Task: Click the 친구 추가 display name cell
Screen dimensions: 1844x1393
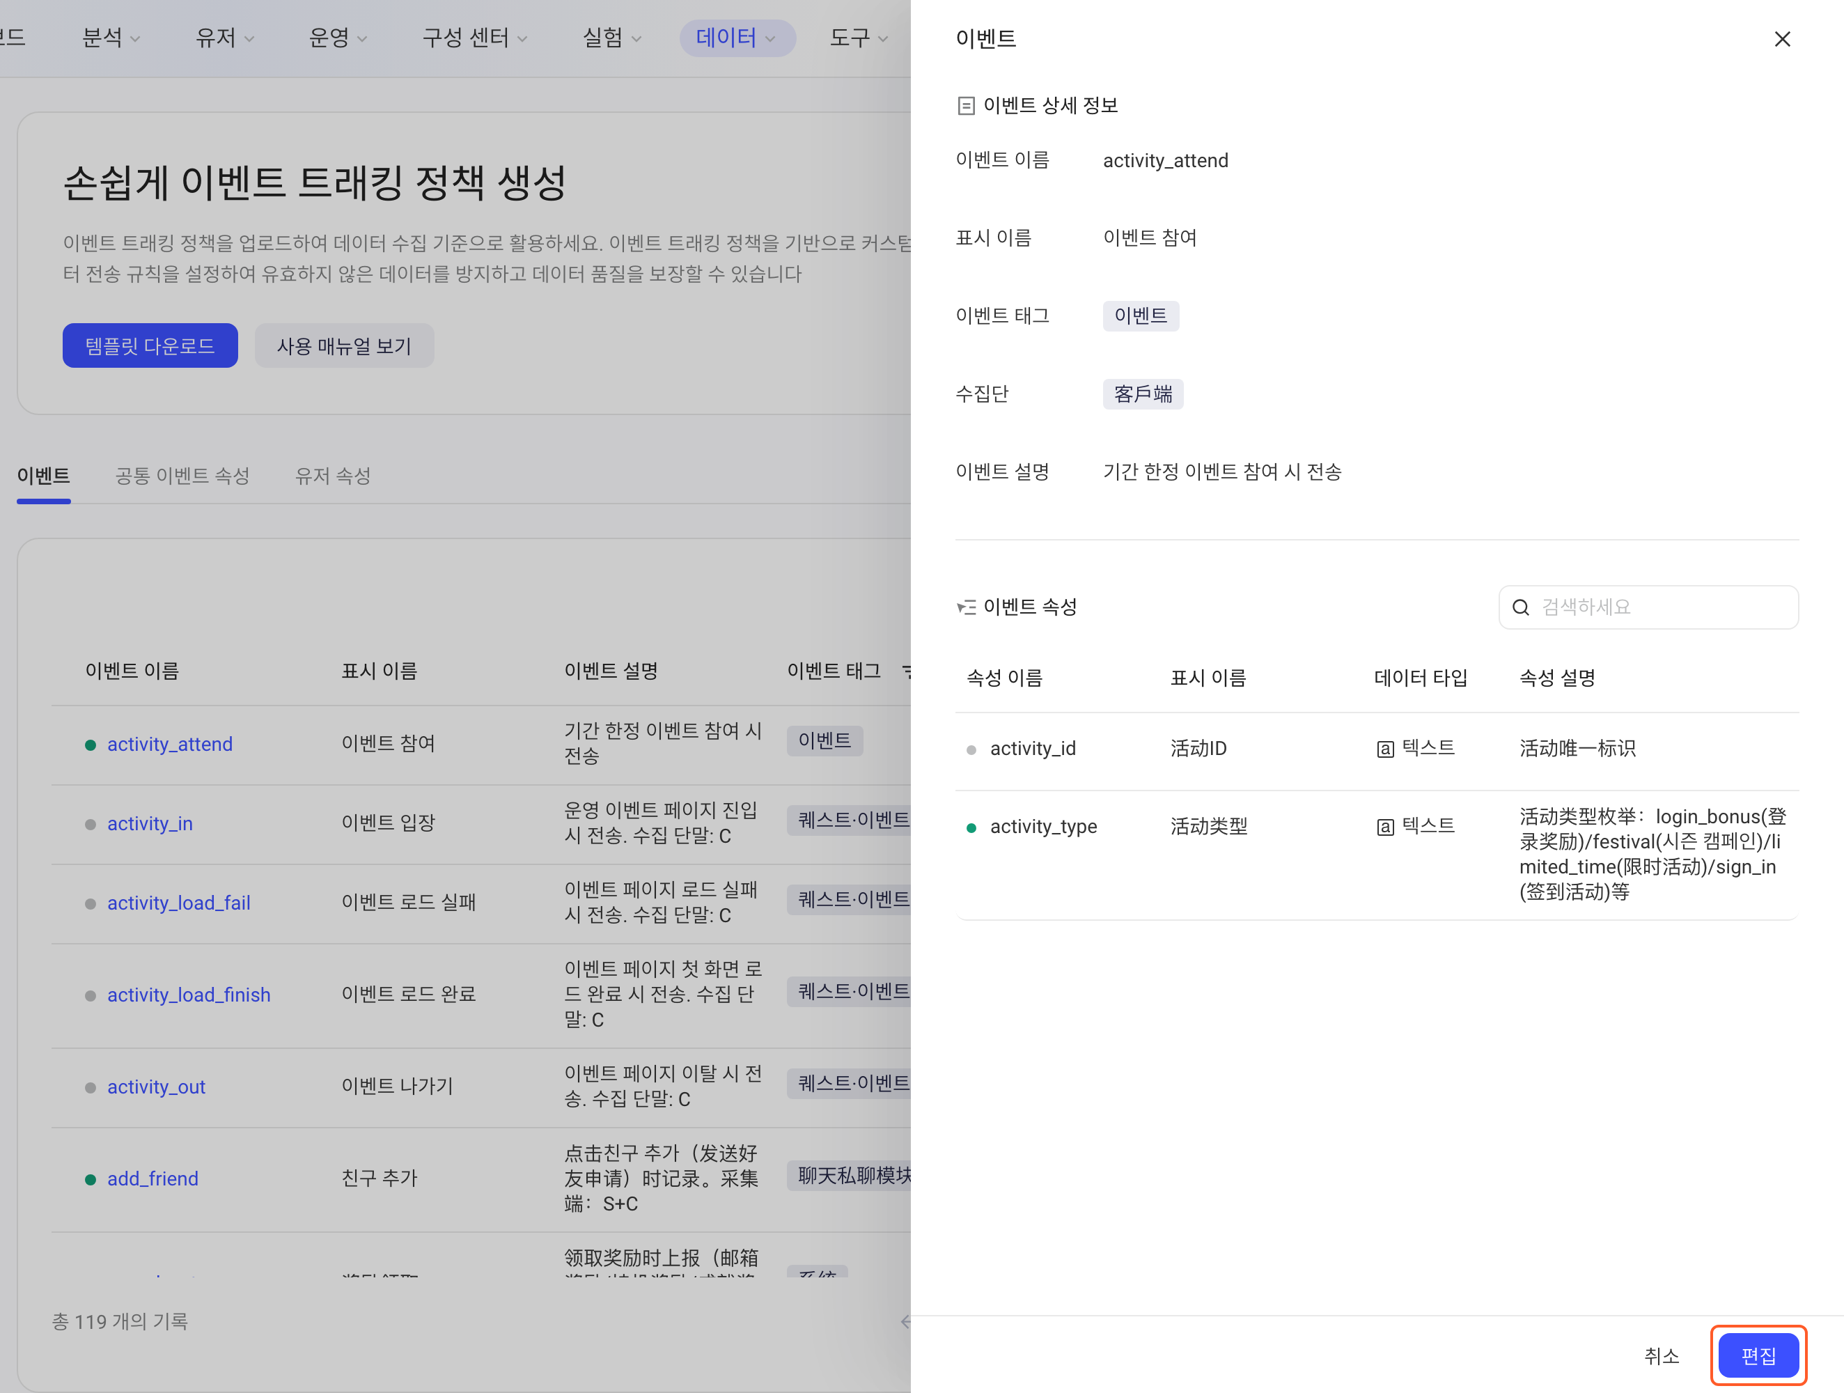Action: 380,1178
